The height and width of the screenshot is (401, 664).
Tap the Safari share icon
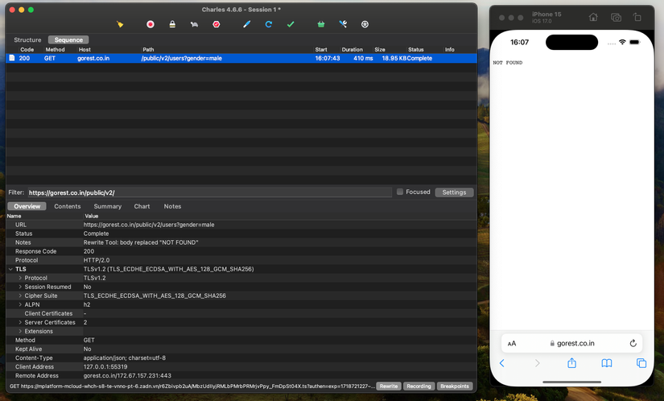click(571, 362)
